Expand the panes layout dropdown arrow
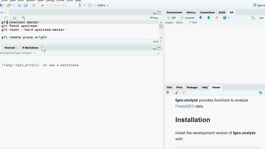 94,5
